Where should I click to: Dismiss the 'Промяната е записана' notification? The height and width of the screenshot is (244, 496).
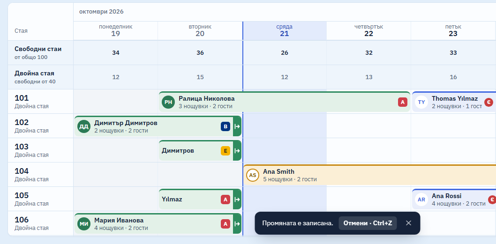[x=408, y=223]
